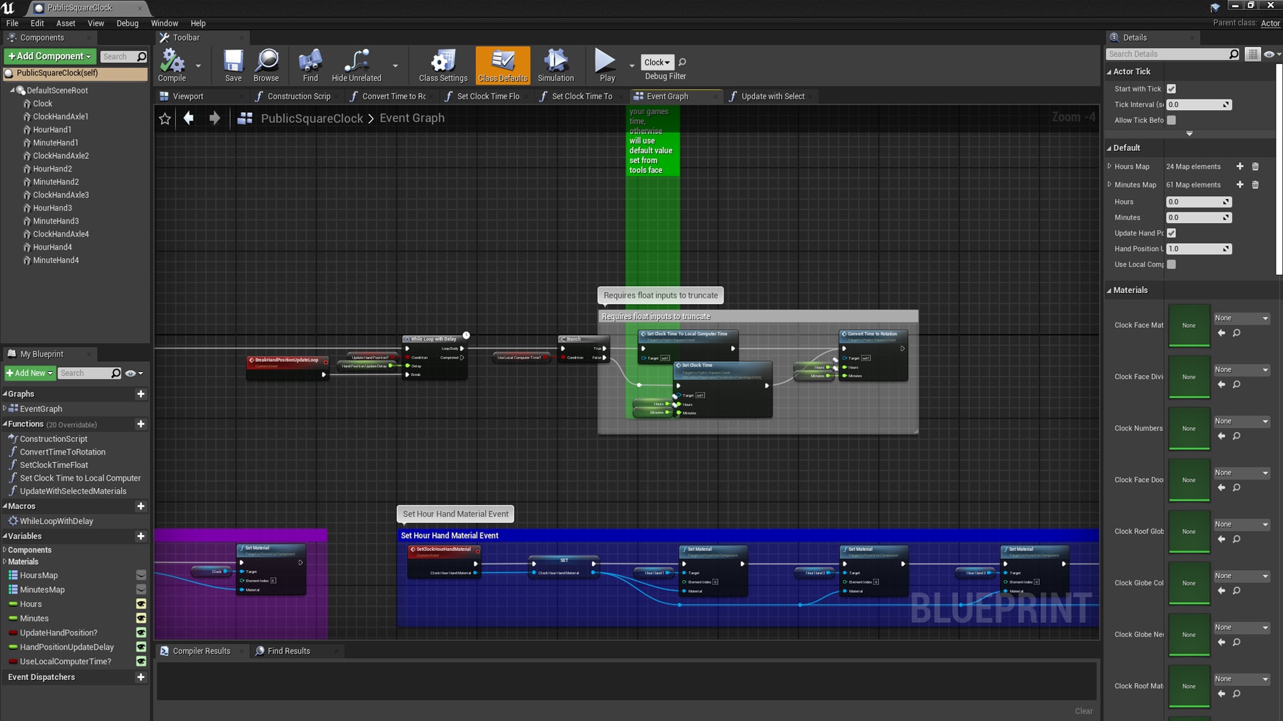Activate Hide Unrelated in the toolbar
Screen dimensions: 1283x721
point(356,65)
